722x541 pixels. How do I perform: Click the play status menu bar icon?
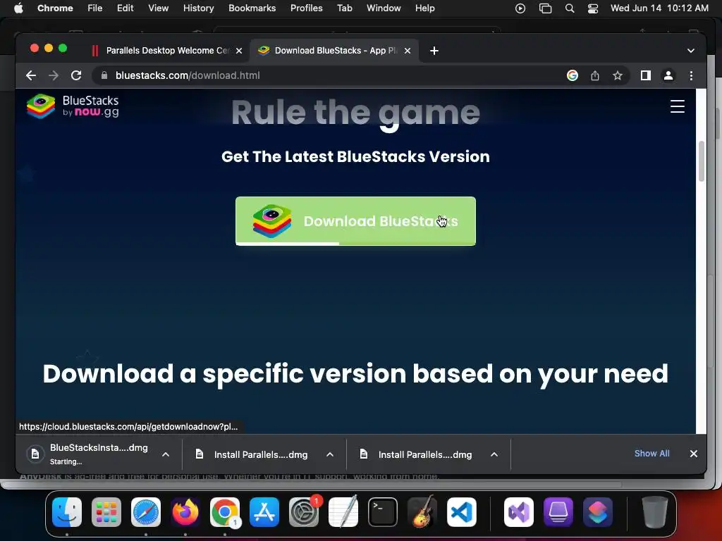click(x=520, y=8)
